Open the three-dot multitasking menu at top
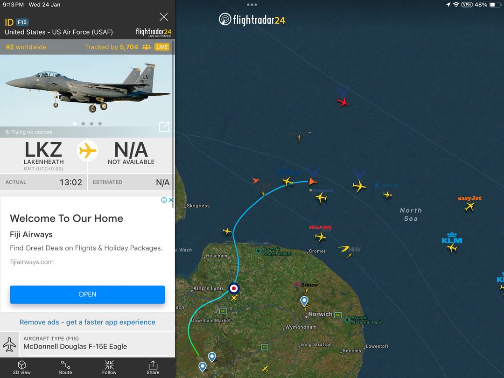Image resolution: width=504 pixels, height=378 pixels. point(252,5)
